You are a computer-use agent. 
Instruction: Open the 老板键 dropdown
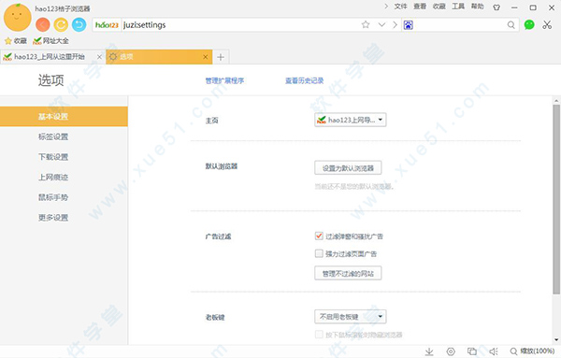click(x=351, y=317)
